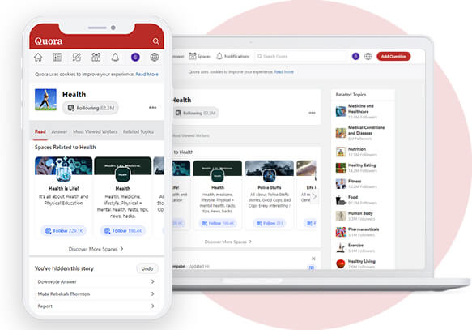Click the language globe icon on laptop
Viewport: 472px width, 330px height.
pyautogui.click(x=368, y=57)
